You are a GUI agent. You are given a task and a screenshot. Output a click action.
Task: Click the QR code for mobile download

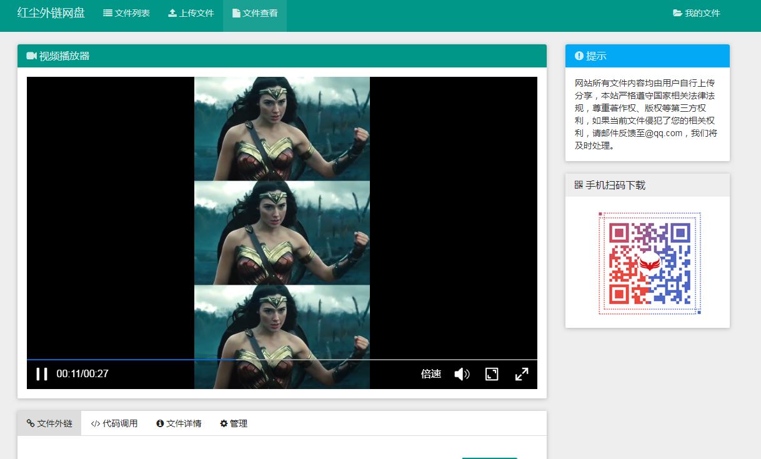click(649, 263)
